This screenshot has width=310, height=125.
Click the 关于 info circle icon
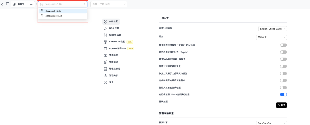coord(106,82)
